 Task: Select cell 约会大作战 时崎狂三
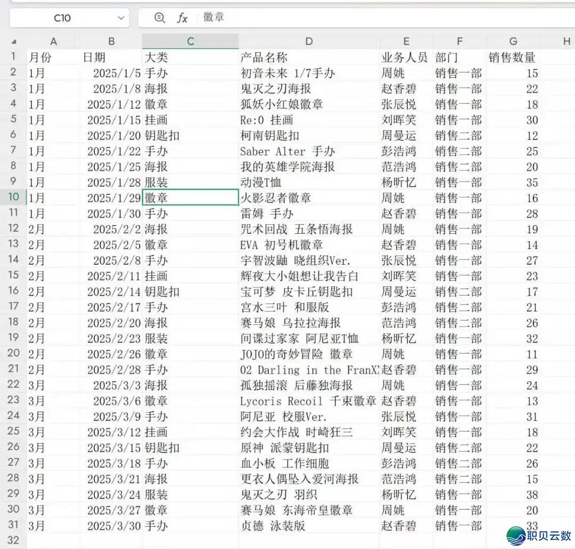pyautogui.click(x=309, y=432)
